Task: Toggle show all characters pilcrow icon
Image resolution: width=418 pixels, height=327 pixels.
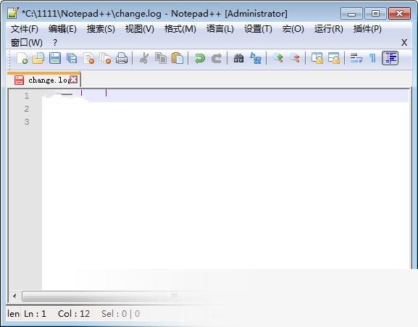Action: pos(372,58)
